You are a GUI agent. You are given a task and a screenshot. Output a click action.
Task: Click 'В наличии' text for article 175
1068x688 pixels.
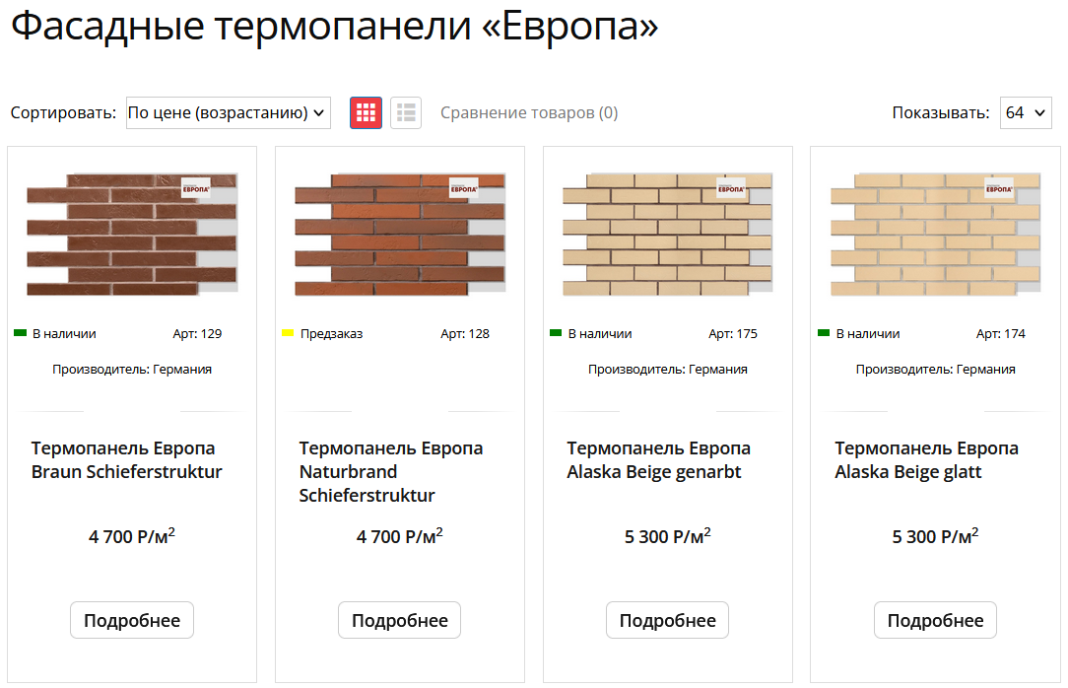pos(600,334)
